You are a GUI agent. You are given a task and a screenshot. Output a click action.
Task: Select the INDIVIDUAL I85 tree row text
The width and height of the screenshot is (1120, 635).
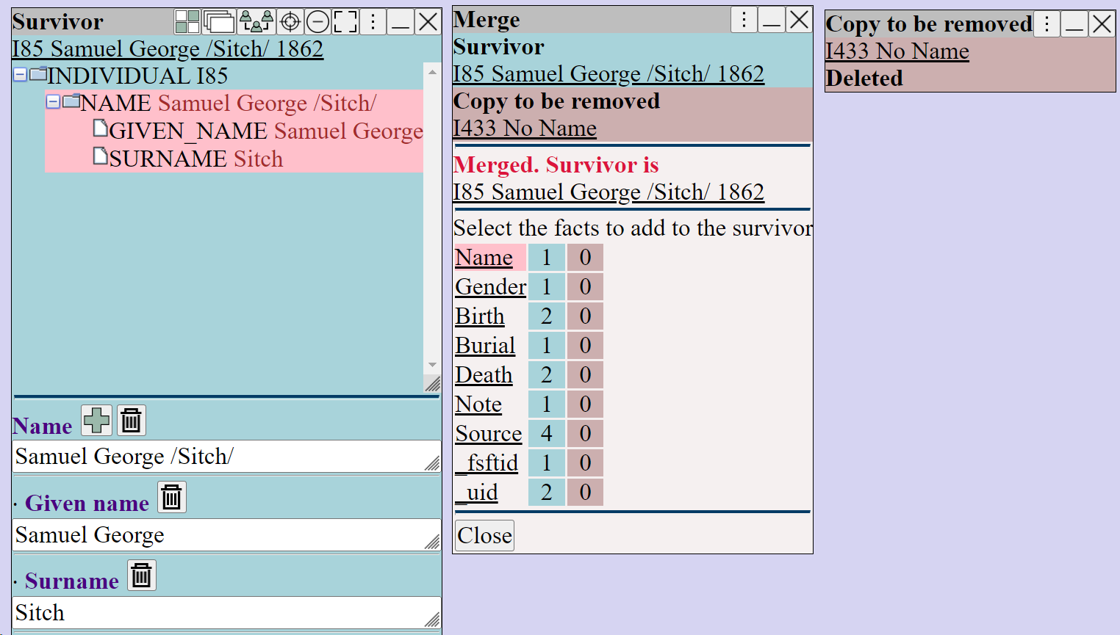pos(137,76)
